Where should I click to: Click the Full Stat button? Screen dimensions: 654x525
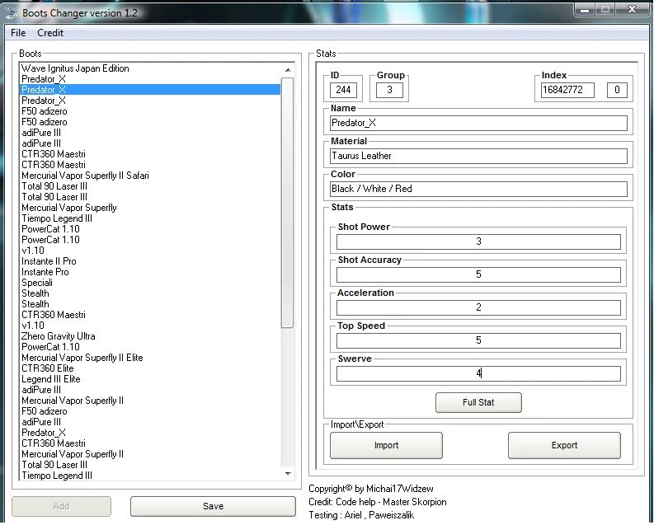tap(478, 402)
